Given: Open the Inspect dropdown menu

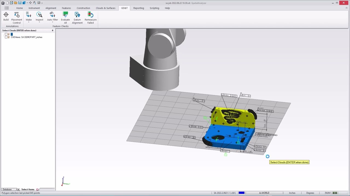Looking at the screenshot, I should click(39, 22).
